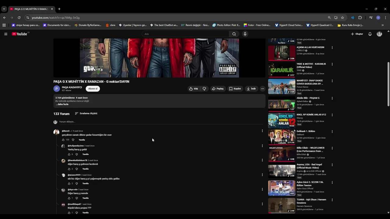Image resolution: width=390 pixels, height=219 pixels.
Task: Open a new browser tab
Action: point(59,9)
